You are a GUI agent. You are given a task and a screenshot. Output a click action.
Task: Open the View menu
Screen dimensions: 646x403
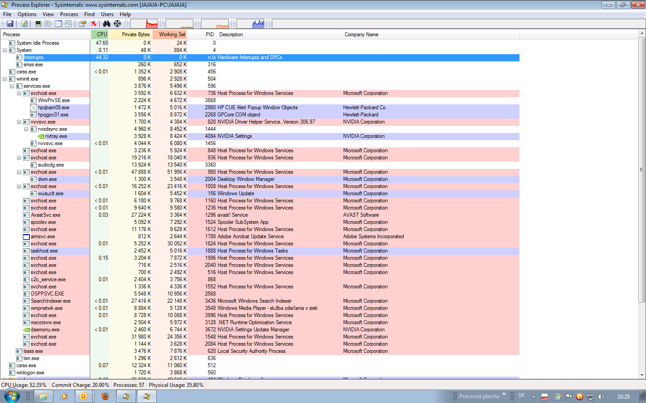pyautogui.click(x=48, y=14)
